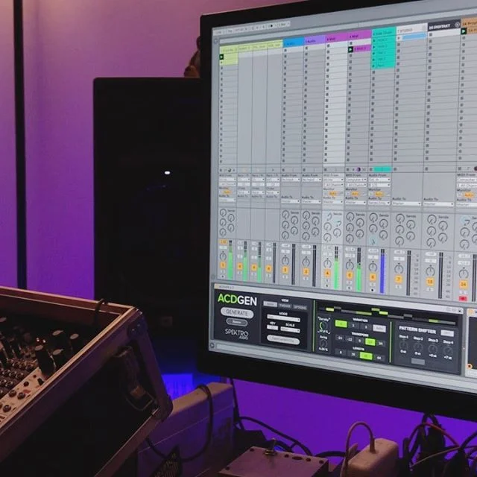Open Audio From dropdown on Side Chain track

pyautogui.click(x=379, y=180)
